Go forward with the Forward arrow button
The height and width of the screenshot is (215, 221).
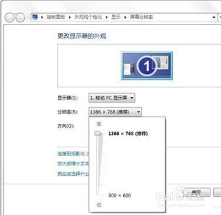click(x=20, y=18)
